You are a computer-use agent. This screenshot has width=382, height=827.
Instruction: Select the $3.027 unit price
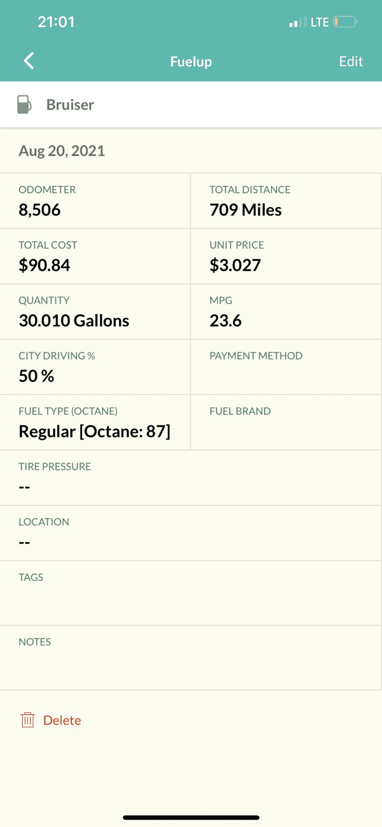coord(235,265)
